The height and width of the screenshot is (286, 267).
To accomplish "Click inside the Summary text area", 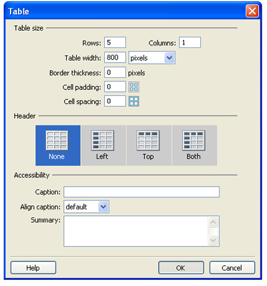I will tap(136, 231).
